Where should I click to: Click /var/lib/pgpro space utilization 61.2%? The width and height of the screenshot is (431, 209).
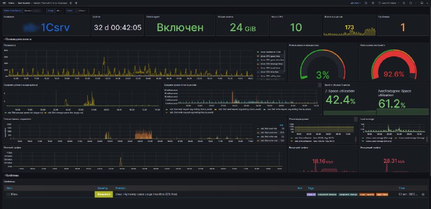point(392,104)
